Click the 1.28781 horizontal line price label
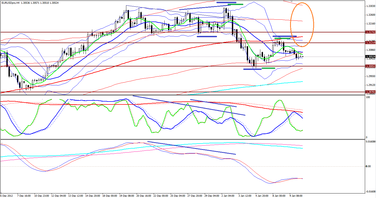 click(370, 92)
